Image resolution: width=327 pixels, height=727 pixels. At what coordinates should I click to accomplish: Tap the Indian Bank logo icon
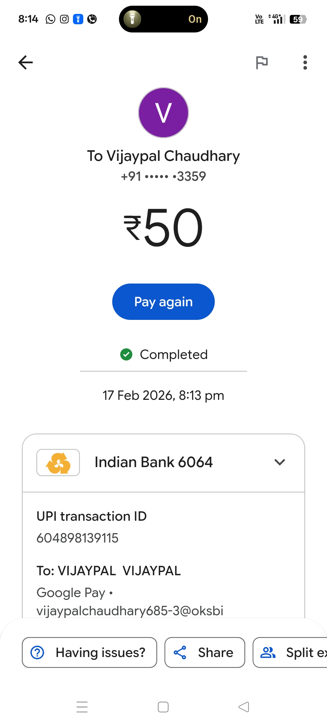pyautogui.click(x=58, y=463)
